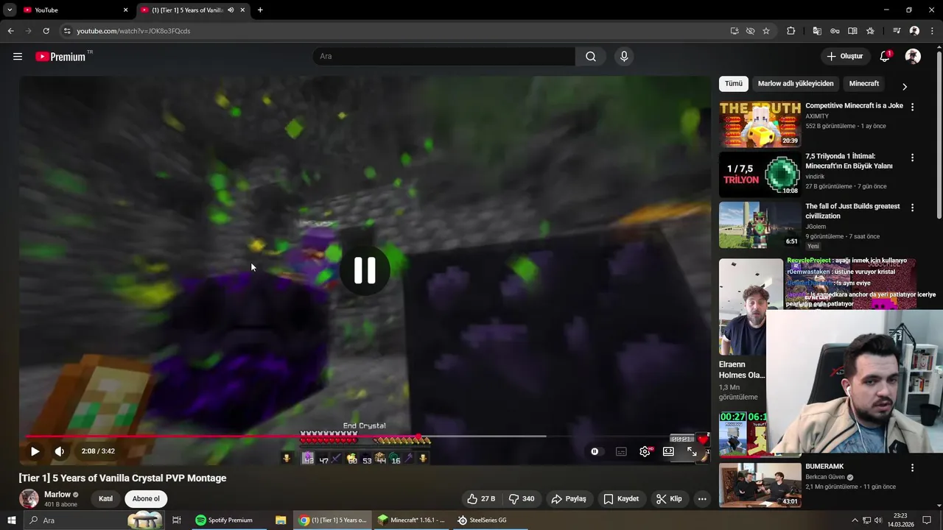This screenshot has width=943, height=530.
Task: Open Chrome profile avatar
Action: coord(914,31)
